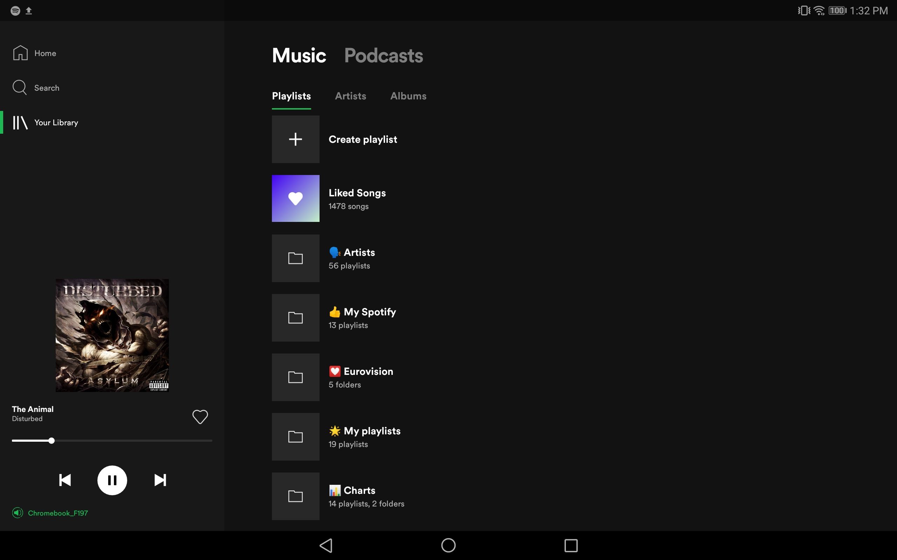This screenshot has width=897, height=560.
Task: Open the My Spotify folder icon
Action: pyautogui.click(x=295, y=318)
